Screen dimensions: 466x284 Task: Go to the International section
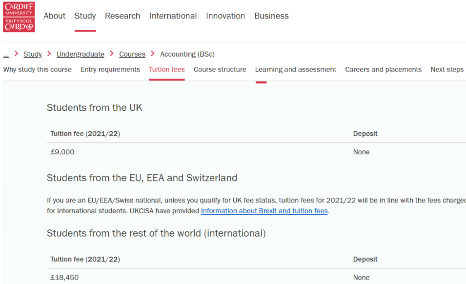pos(173,16)
